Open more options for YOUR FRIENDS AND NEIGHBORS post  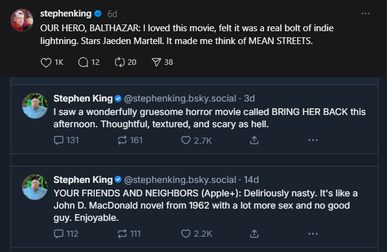click(x=313, y=233)
